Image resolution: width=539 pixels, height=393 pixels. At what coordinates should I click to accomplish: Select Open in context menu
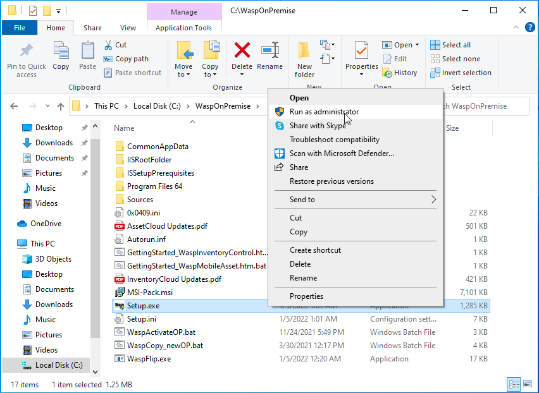coord(356,98)
